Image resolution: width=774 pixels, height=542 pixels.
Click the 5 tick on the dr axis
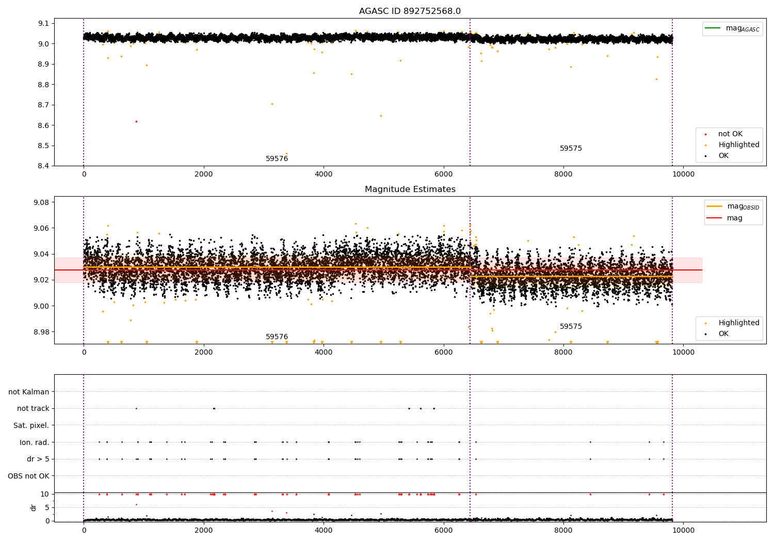(47, 507)
